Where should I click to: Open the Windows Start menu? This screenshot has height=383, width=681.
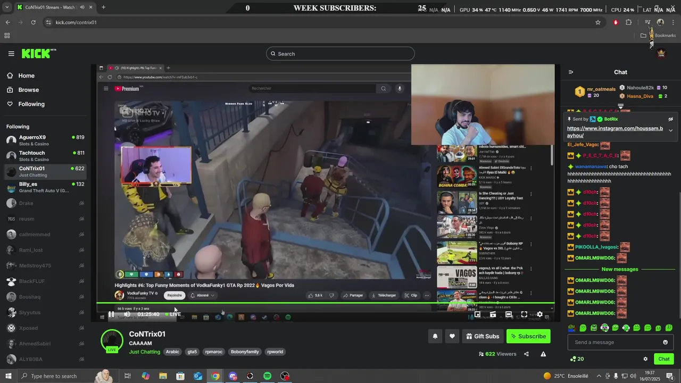tap(8, 376)
